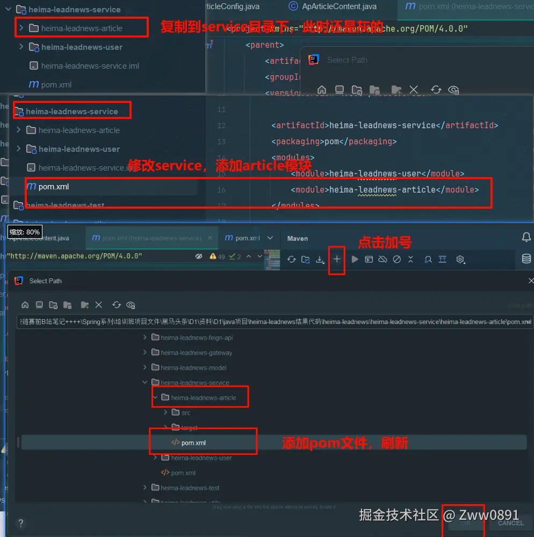Screen dimensions: 534x537
Task: Expand heima-leadnews-feign-api folder in Select Path
Action: coord(145,337)
